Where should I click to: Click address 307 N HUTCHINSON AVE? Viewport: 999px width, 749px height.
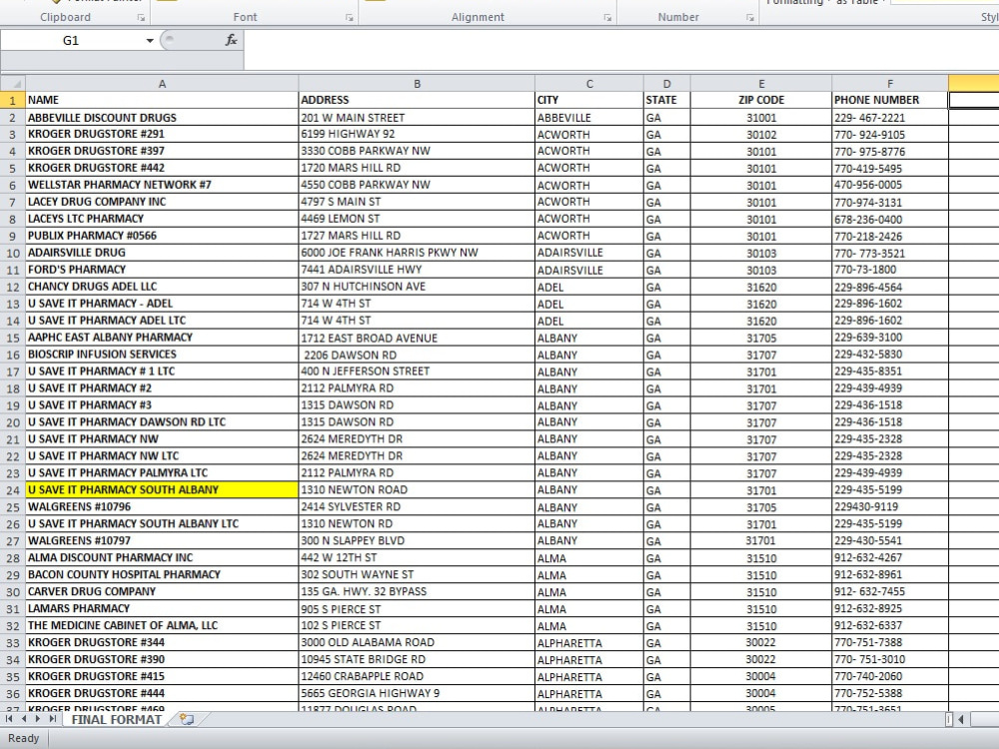pos(417,287)
